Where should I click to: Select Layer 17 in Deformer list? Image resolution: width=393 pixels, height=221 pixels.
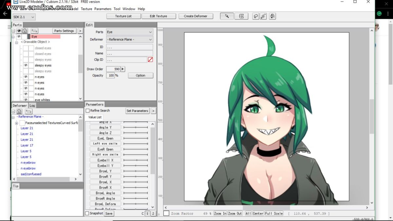click(27, 145)
